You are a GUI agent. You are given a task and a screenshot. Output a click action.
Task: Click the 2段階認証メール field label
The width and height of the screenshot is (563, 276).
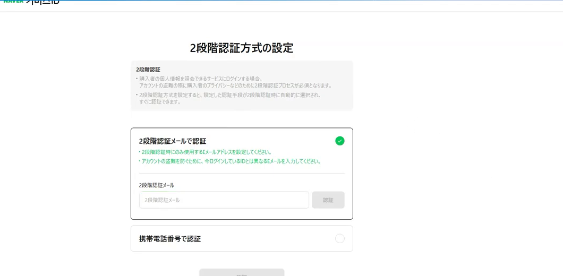pos(157,186)
